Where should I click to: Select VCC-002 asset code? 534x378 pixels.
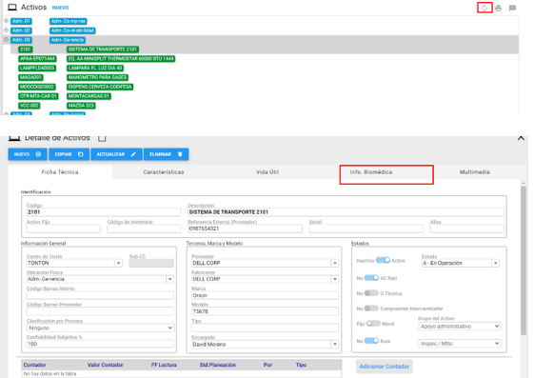point(30,106)
